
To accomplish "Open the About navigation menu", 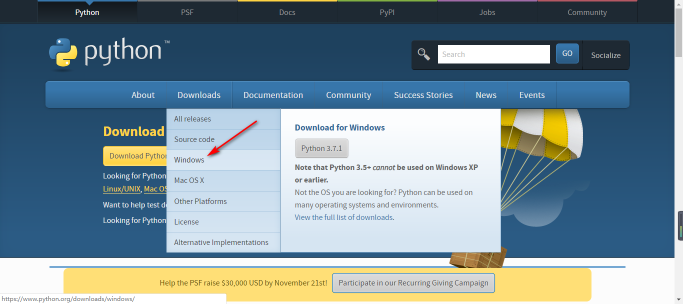I will [143, 95].
